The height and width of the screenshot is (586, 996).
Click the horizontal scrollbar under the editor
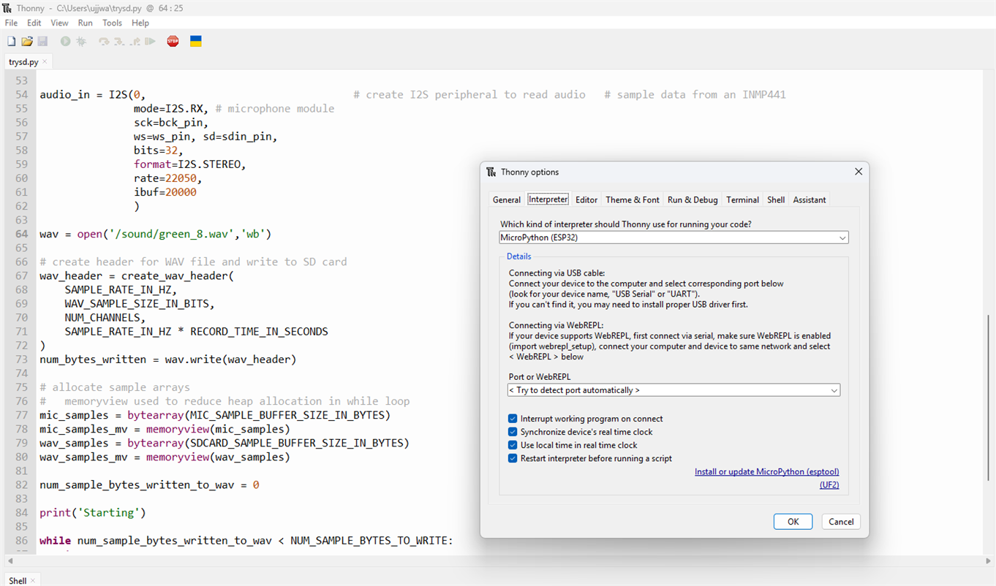[497, 561]
